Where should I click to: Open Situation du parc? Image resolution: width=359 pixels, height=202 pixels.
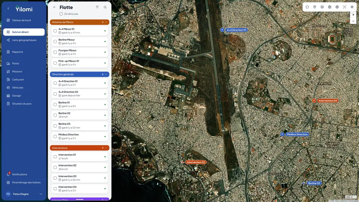(x=24, y=104)
